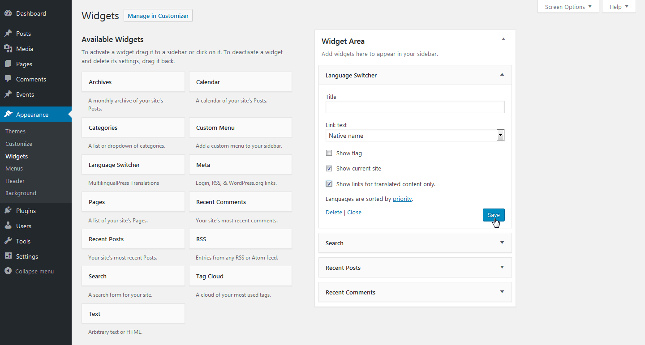Click inside the widget Title field

[x=415, y=106]
